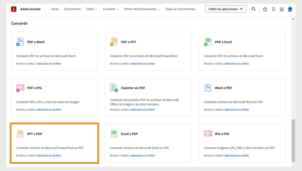Viewport: 302px width, 171px height.
Task: Click selecciona un archivo under Excel a PDF
Action: tap(143, 155)
